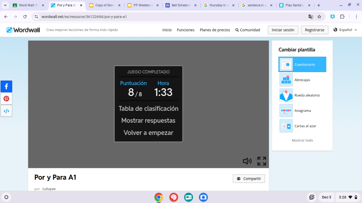Open Planes de precios page
This screenshot has height=203, width=362.
click(215, 30)
